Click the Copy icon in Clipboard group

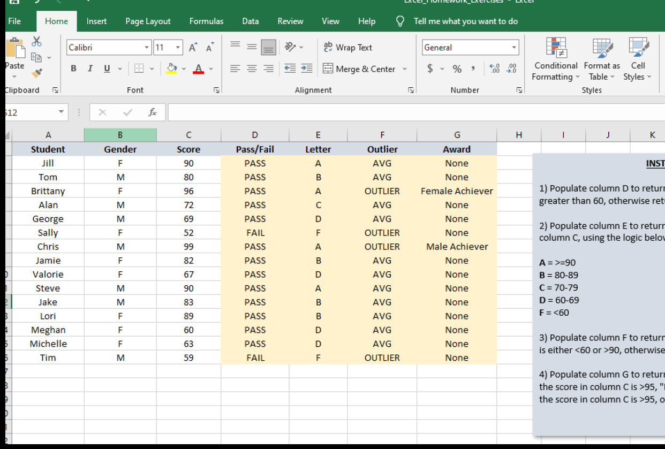coord(36,57)
